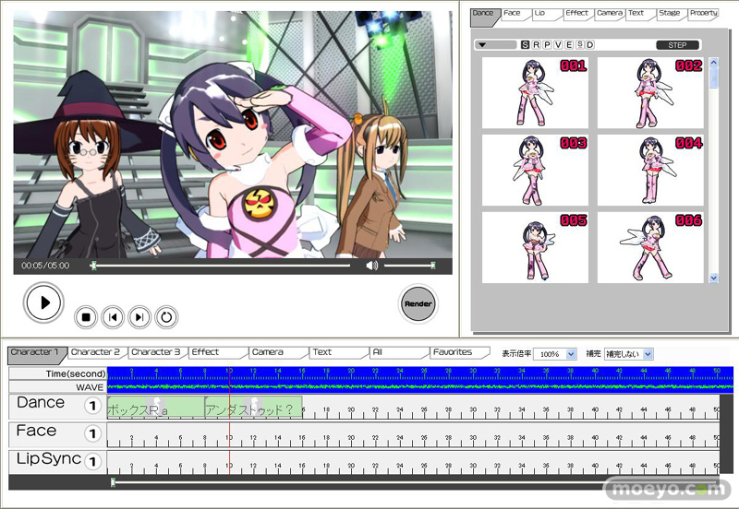Image resolution: width=739 pixels, height=509 pixels.
Task: Click the LipSync track number 1 circle
Action: coord(92,461)
